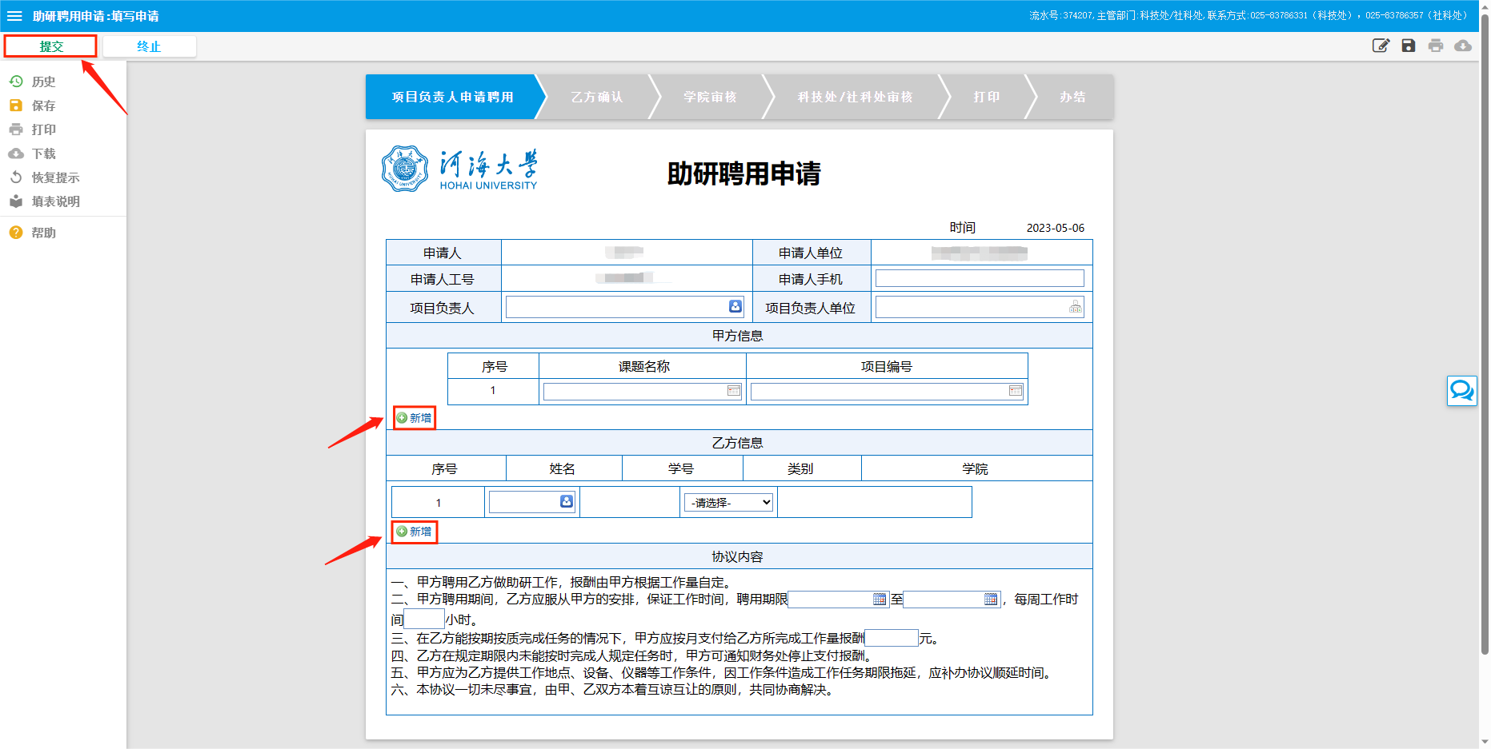
Task: Select the 乙方确认 step tab
Action: coord(597,97)
